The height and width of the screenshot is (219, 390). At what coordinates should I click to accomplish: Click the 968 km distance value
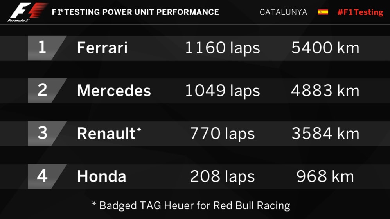point(325,177)
